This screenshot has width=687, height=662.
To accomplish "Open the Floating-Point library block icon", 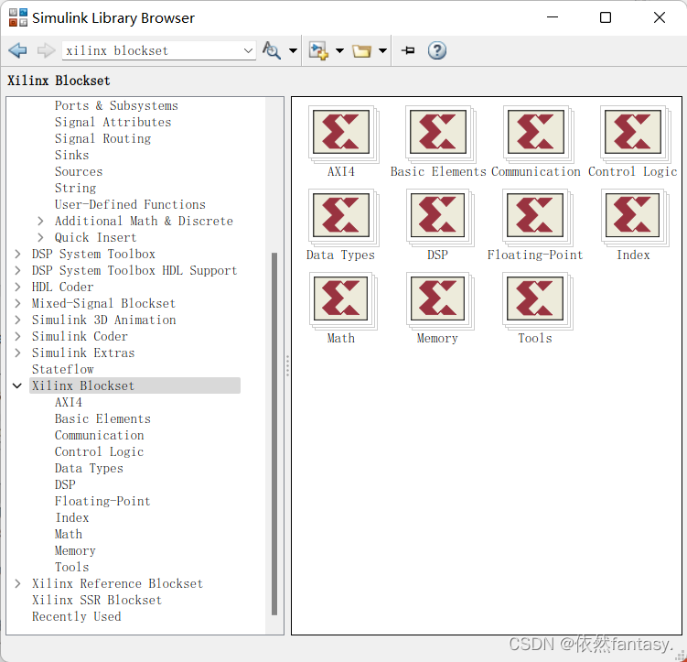I will 535,217.
